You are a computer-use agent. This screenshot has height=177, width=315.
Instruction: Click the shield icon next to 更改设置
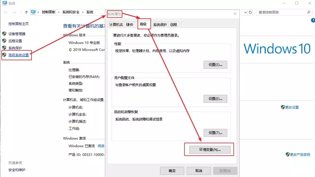coord(283,107)
